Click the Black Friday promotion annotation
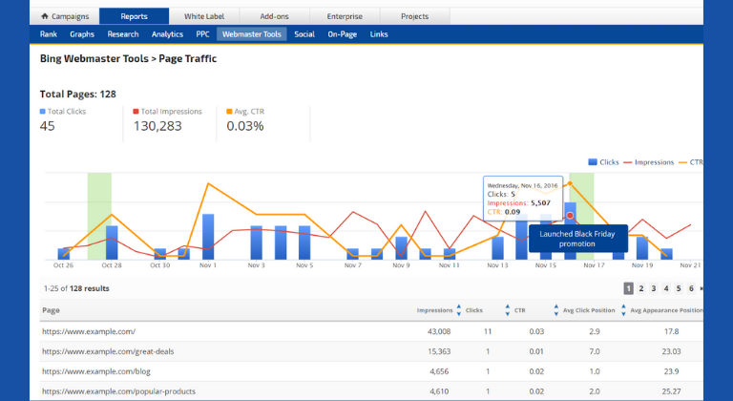Image resolution: width=733 pixels, height=401 pixels. [578, 239]
